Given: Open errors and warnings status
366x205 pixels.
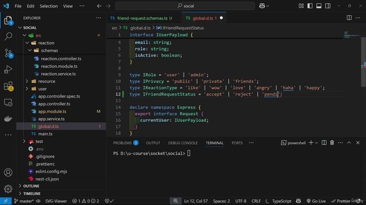Looking at the screenshot, I should click(x=86, y=201).
